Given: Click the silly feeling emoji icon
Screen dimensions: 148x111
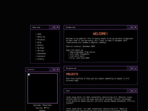Looking at the screenshot, I should (45, 108).
